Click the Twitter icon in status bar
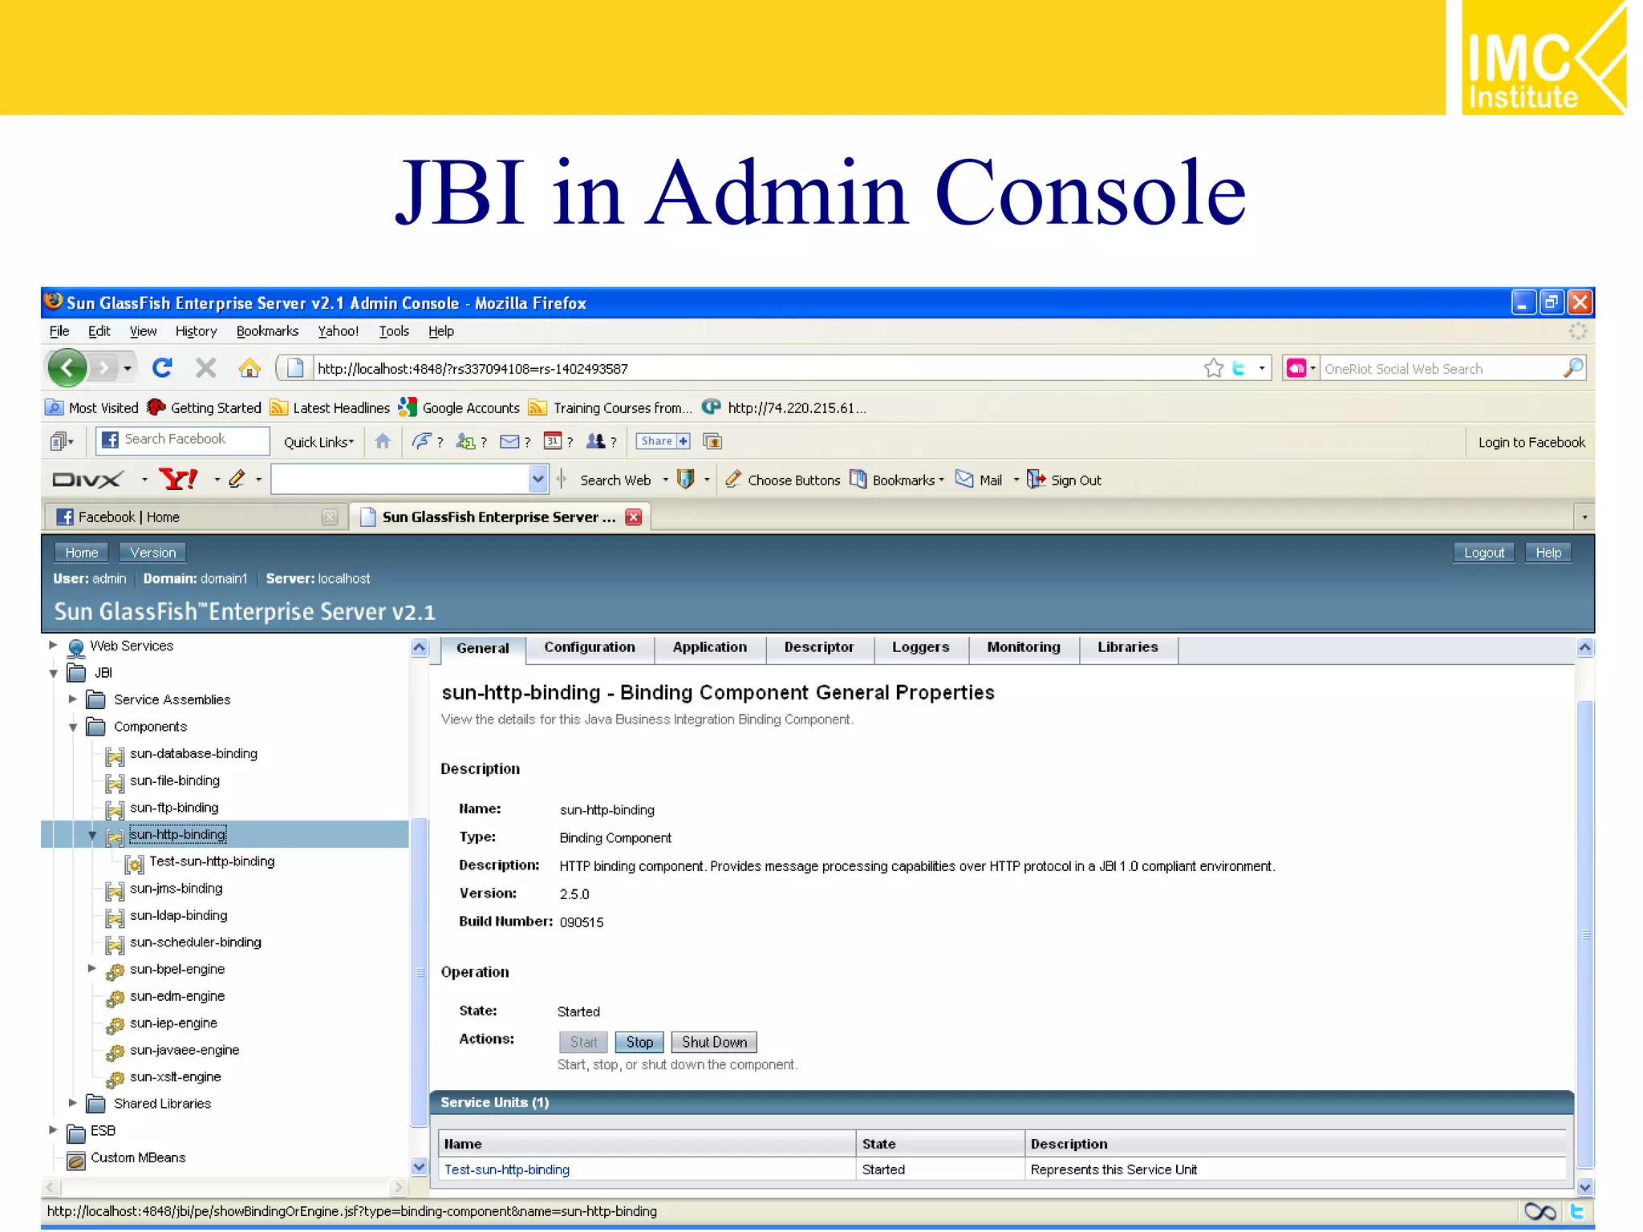Image resolution: width=1643 pixels, height=1232 pixels. tap(1577, 1212)
